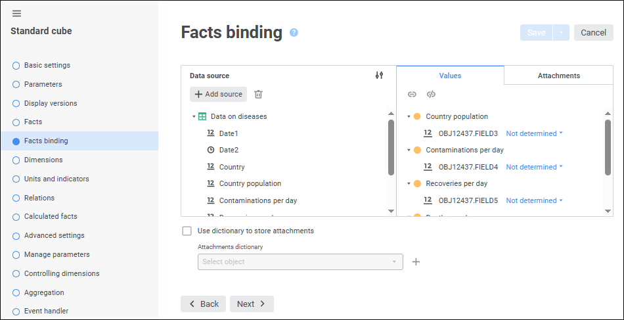
Task: Click the data source settings sliders icon
Action: 379,76
